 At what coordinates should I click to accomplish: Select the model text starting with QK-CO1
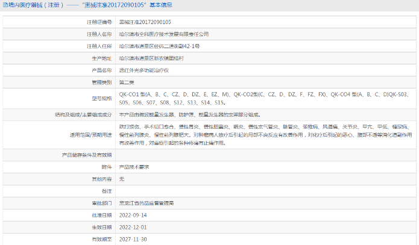coord(265,99)
